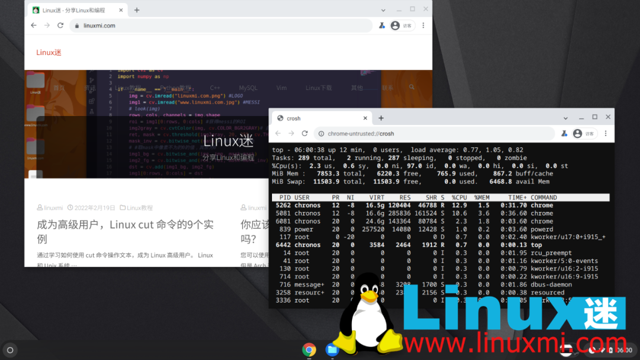The width and height of the screenshot is (640, 360).
Task: Click the linuxmi.com address bar
Action: pyautogui.click(x=220, y=25)
